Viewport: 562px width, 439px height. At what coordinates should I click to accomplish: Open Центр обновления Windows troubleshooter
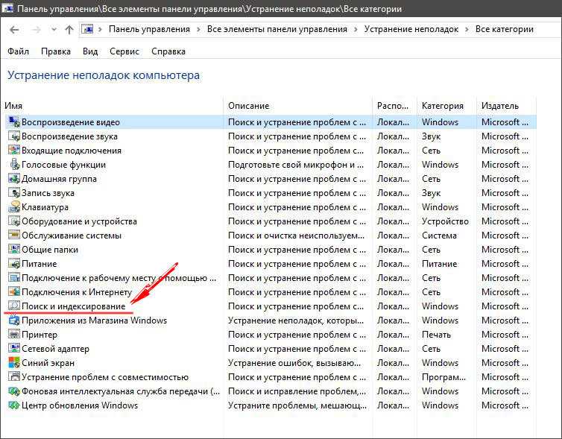click(80, 405)
